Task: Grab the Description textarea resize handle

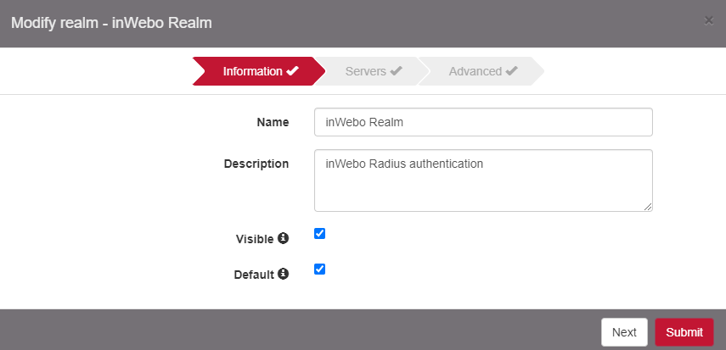Action: [x=648, y=206]
